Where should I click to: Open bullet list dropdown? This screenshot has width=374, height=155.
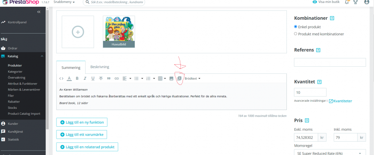(139, 79)
